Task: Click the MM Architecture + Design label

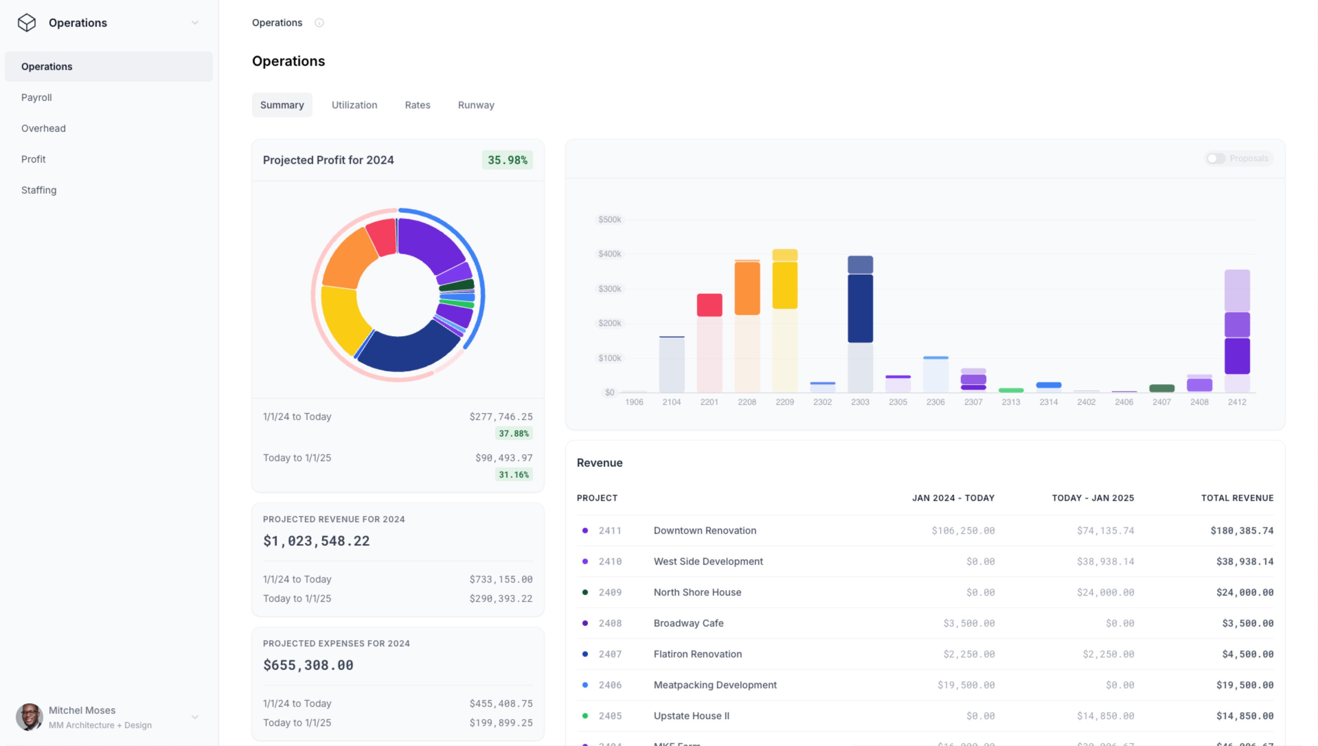Action: tap(100, 725)
